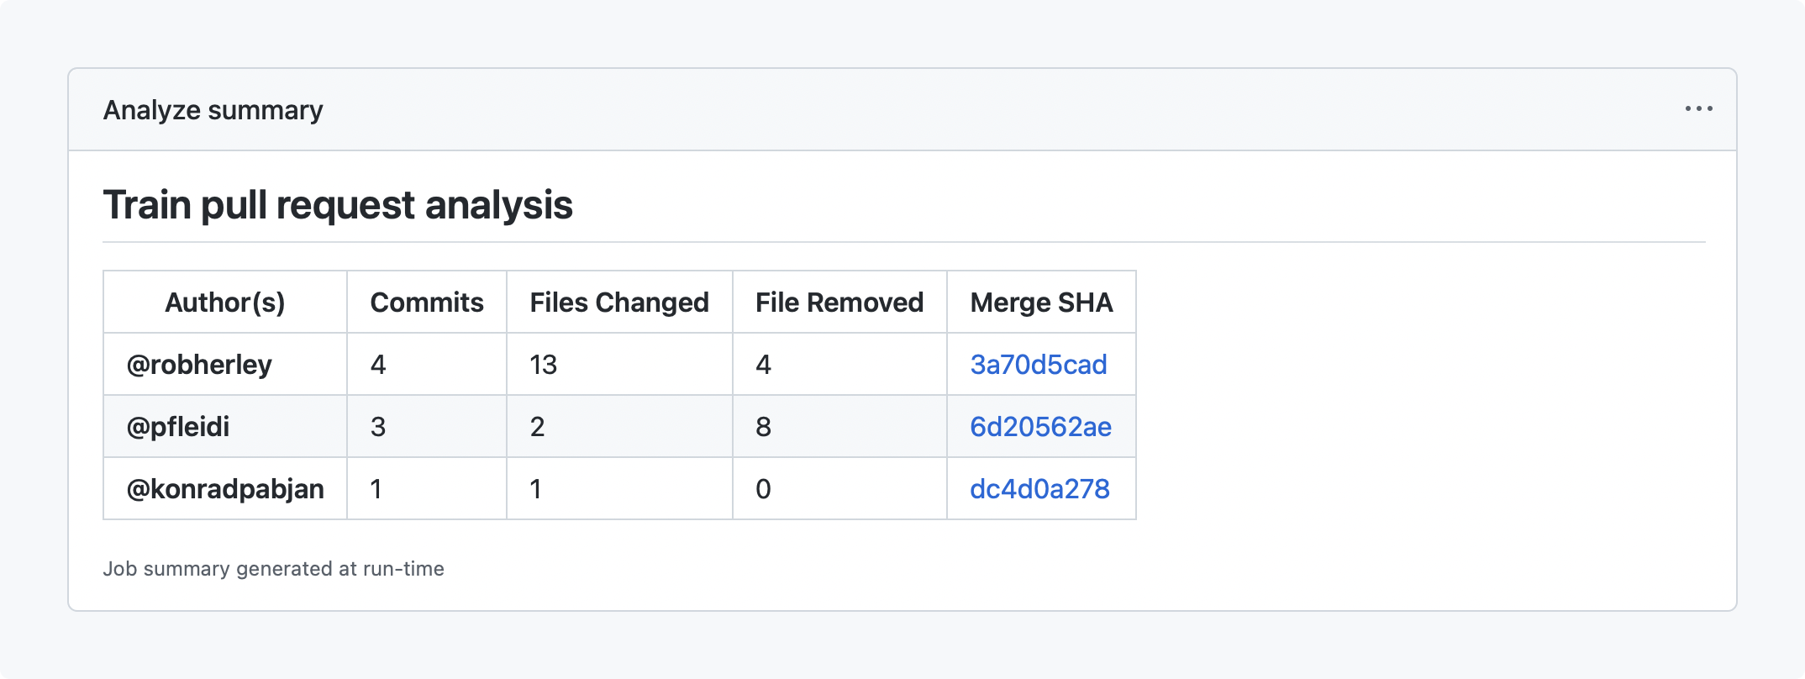
Task: Click the @robherley author mention
Action: [x=199, y=365]
